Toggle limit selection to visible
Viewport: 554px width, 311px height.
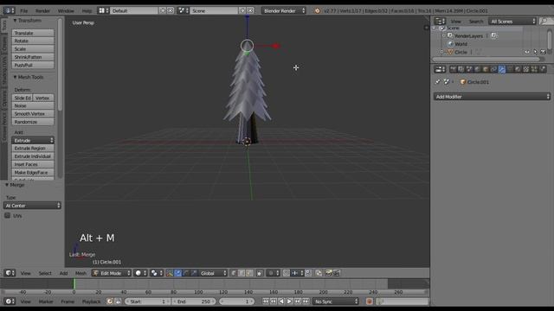260,273
